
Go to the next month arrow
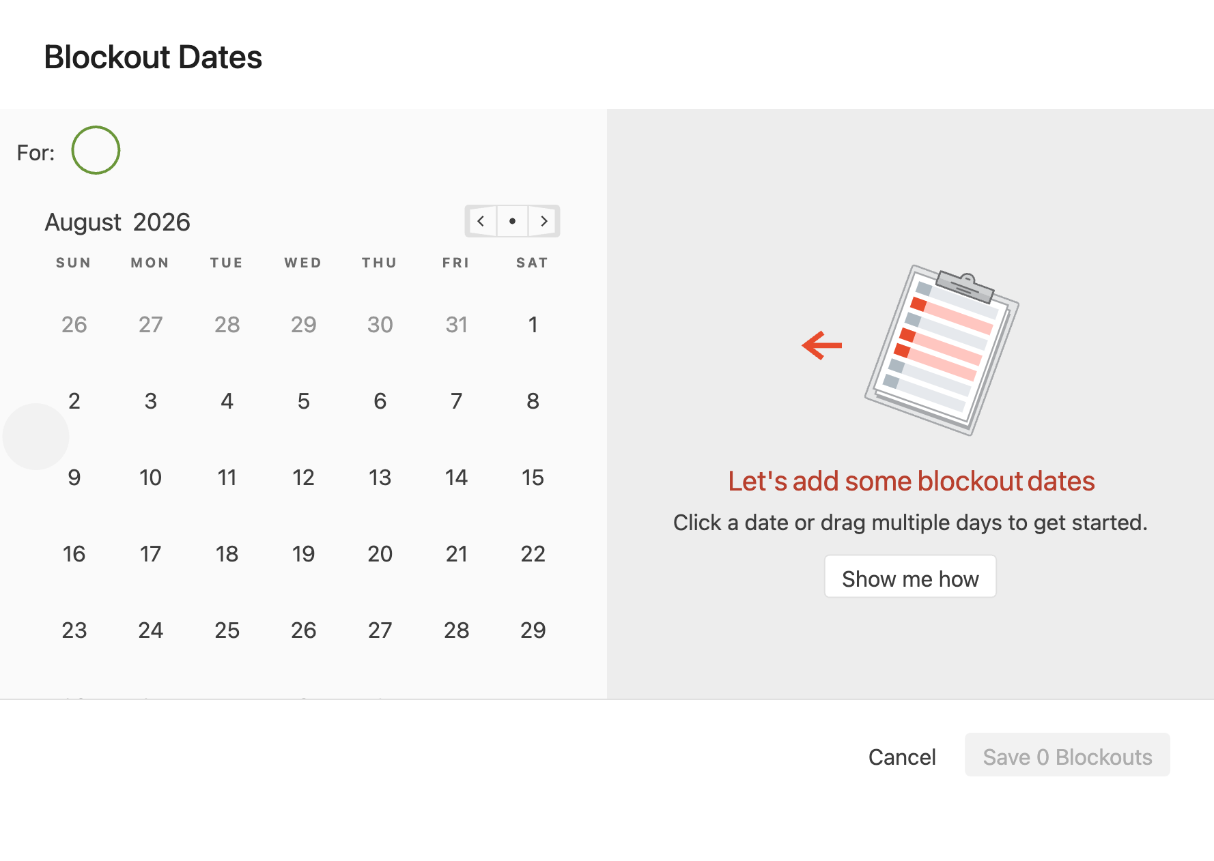544,221
